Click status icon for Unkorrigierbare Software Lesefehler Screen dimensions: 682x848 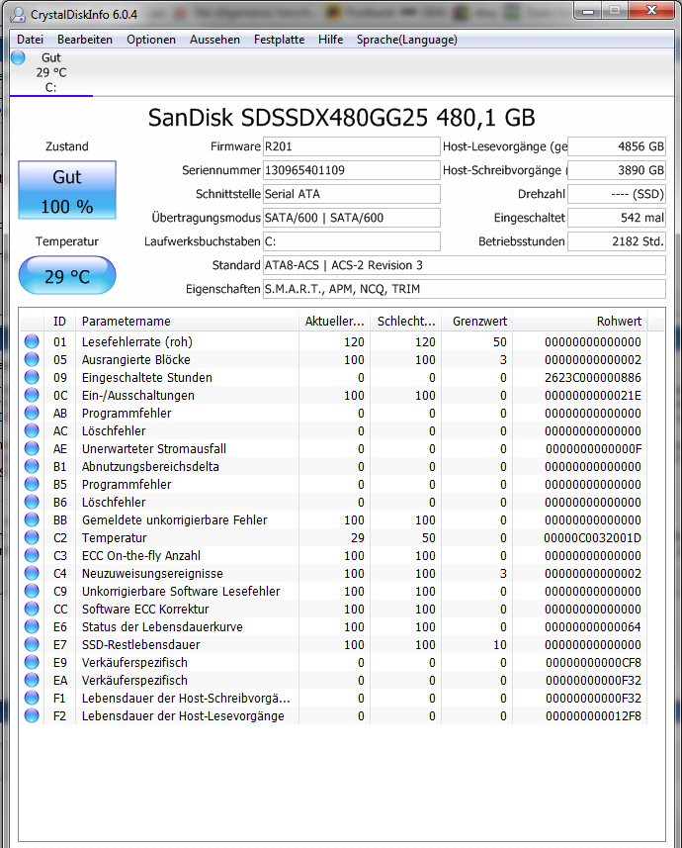click(x=32, y=591)
